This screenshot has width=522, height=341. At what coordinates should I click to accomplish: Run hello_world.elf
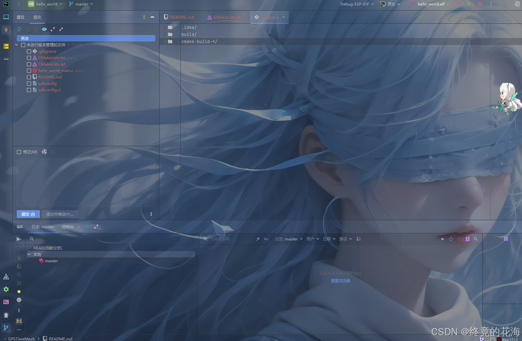[x=470, y=4]
